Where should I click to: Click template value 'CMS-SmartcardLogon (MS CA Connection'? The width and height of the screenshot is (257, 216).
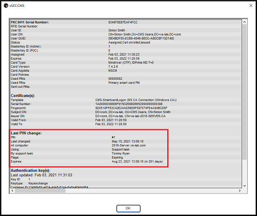pos(136,100)
